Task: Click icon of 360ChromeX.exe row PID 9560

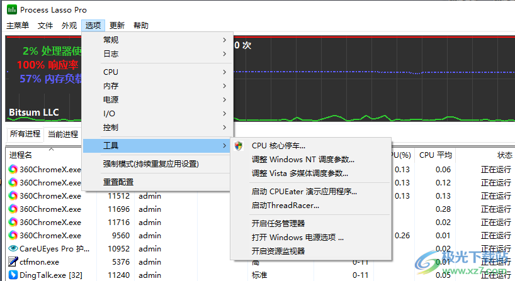Action: click(x=13, y=235)
